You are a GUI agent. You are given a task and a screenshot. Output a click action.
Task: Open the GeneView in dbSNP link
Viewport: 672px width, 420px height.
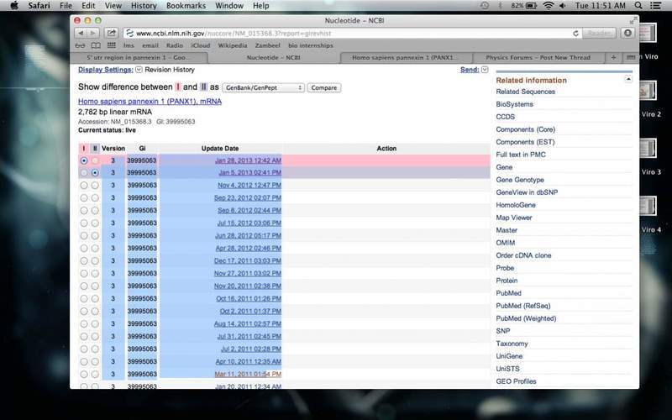pos(527,192)
